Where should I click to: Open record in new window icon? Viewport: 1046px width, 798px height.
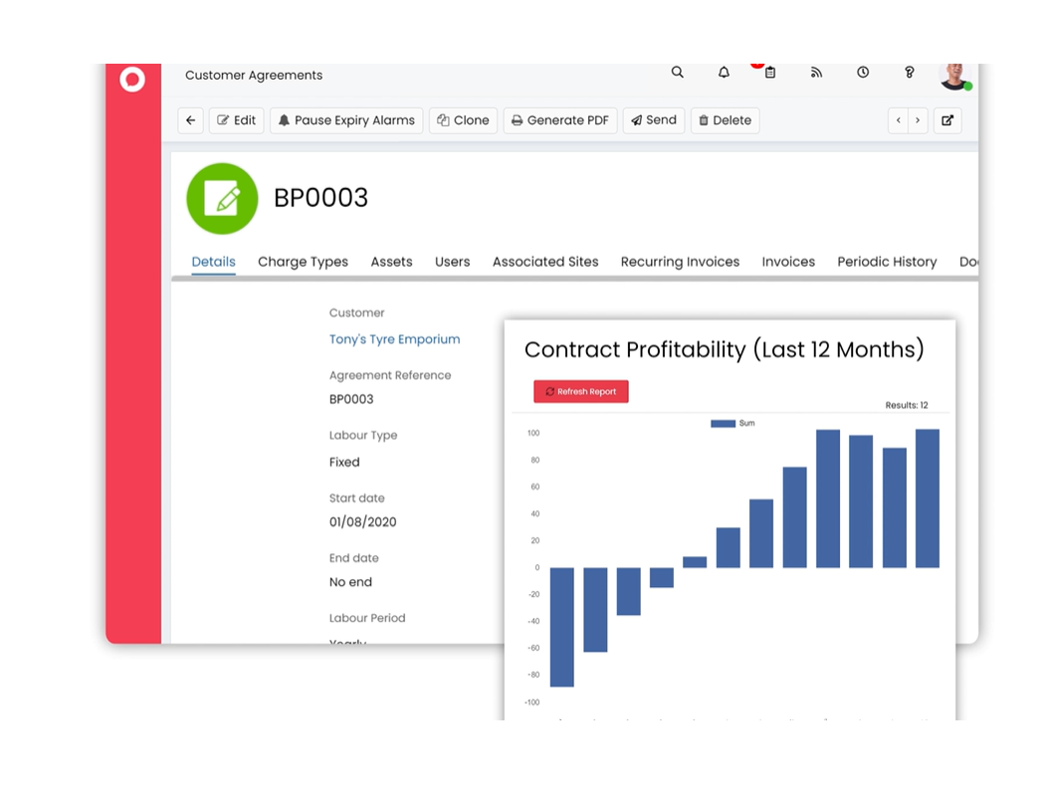coord(947,120)
